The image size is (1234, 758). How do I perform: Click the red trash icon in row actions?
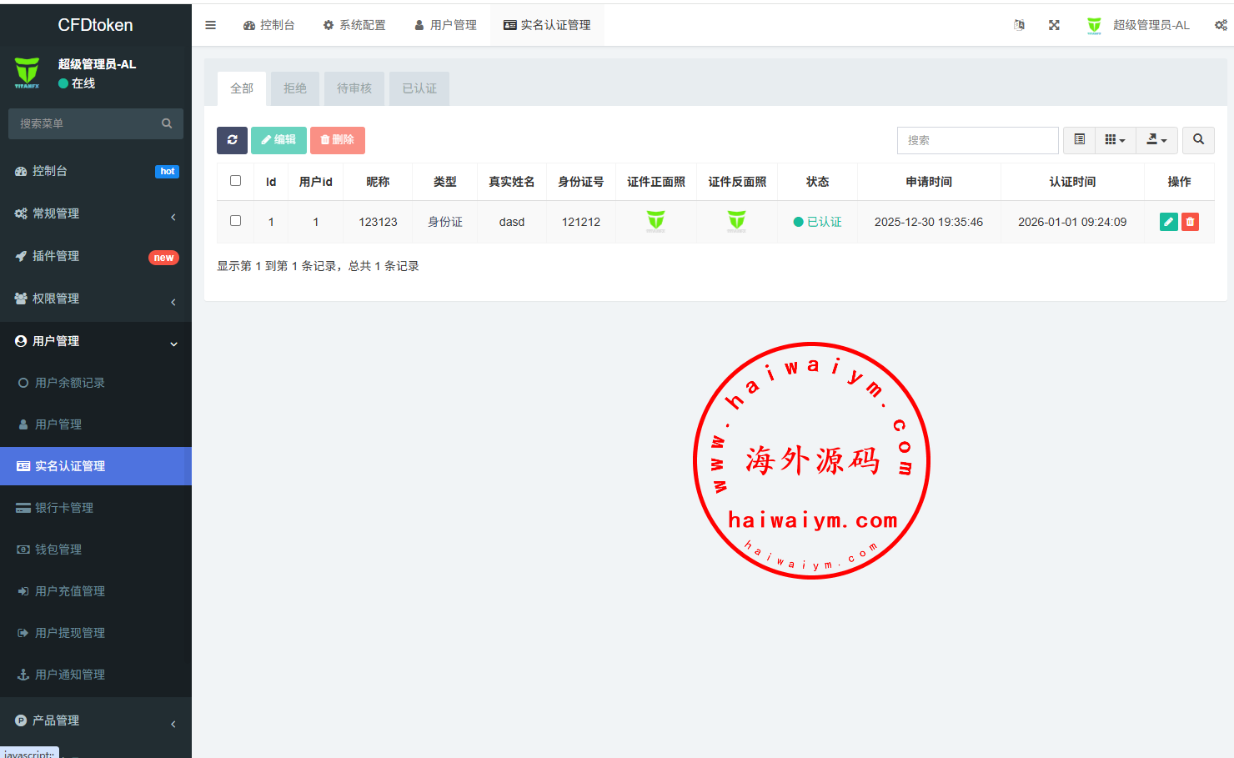[x=1190, y=222]
